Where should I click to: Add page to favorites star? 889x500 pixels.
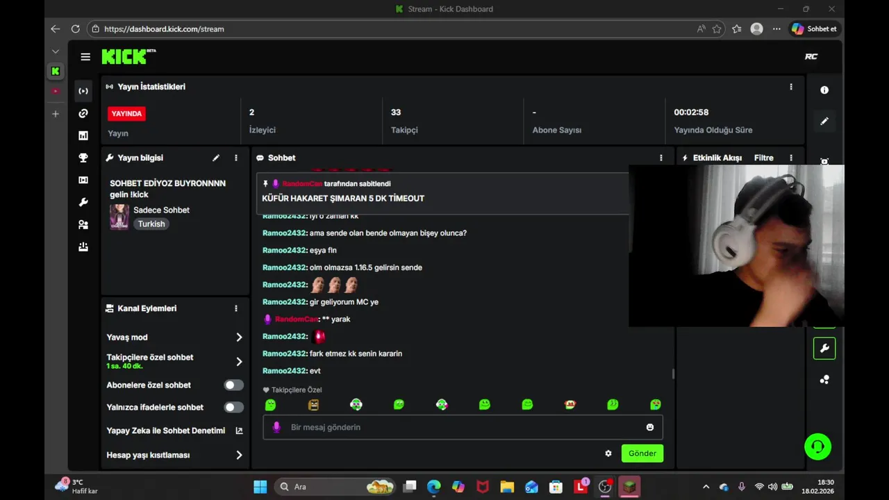tap(717, 29)
